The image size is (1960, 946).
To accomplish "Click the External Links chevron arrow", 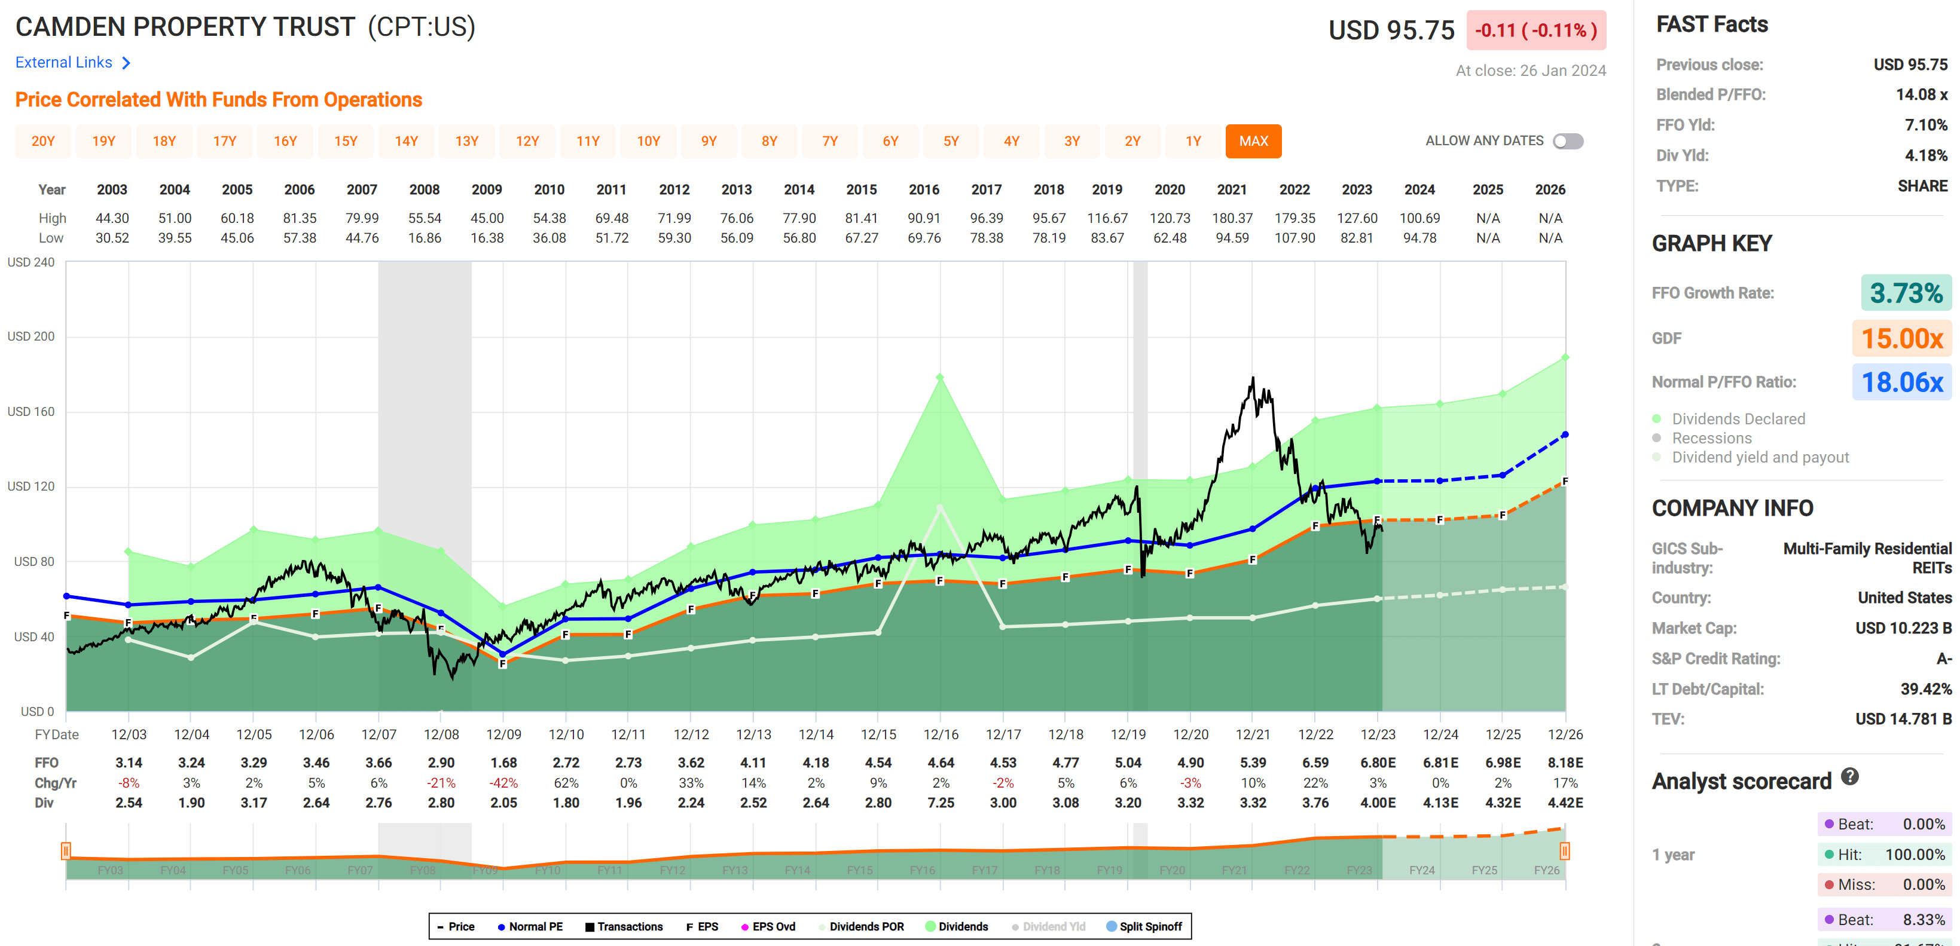I will [x=126, y=63].
